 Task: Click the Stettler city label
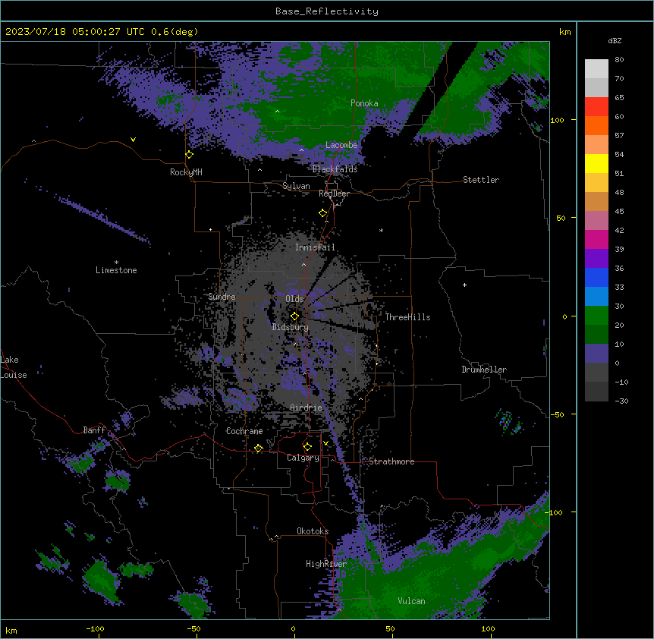tap(481, 180)
